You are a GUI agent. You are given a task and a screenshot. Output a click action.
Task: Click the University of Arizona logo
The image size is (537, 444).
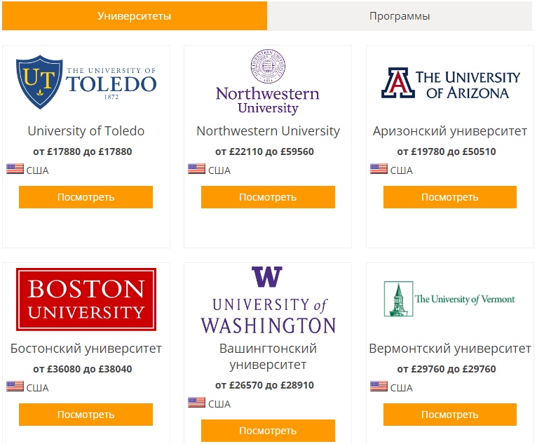(450, 83)
